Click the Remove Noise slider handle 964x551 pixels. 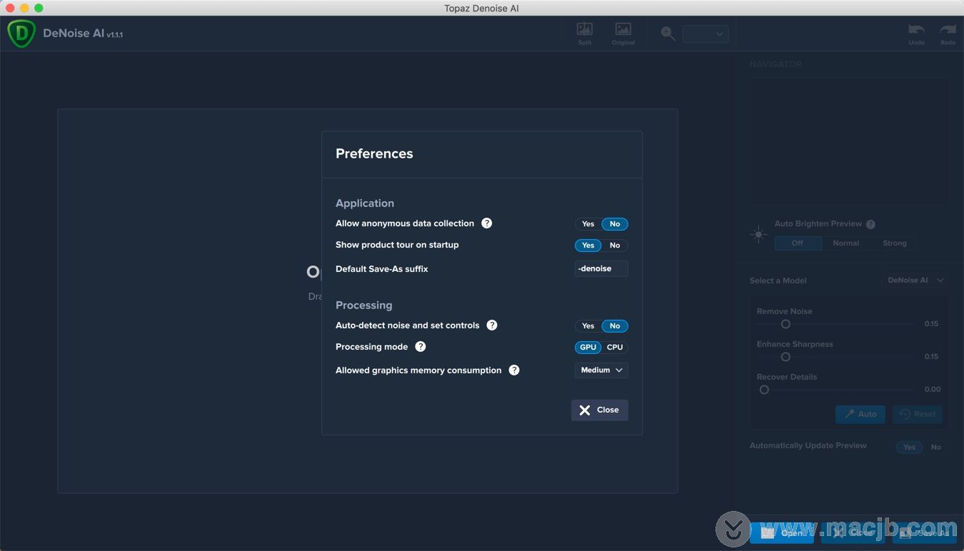coord(785,324)
